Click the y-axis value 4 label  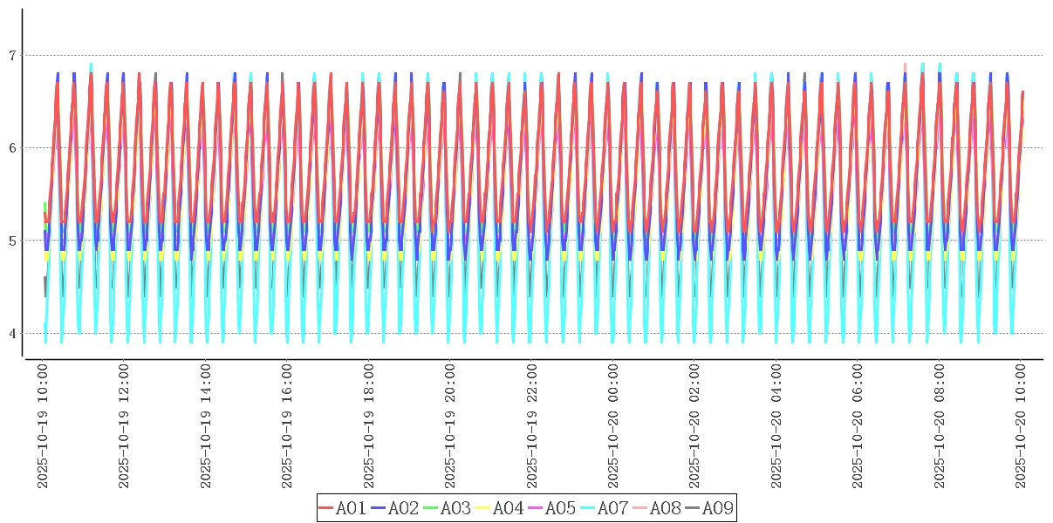(x=12, y=334)
